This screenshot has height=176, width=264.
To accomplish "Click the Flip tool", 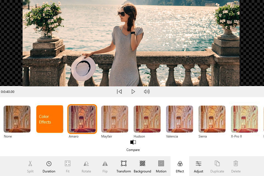I will pyautogui.click(x=105, y=166).
